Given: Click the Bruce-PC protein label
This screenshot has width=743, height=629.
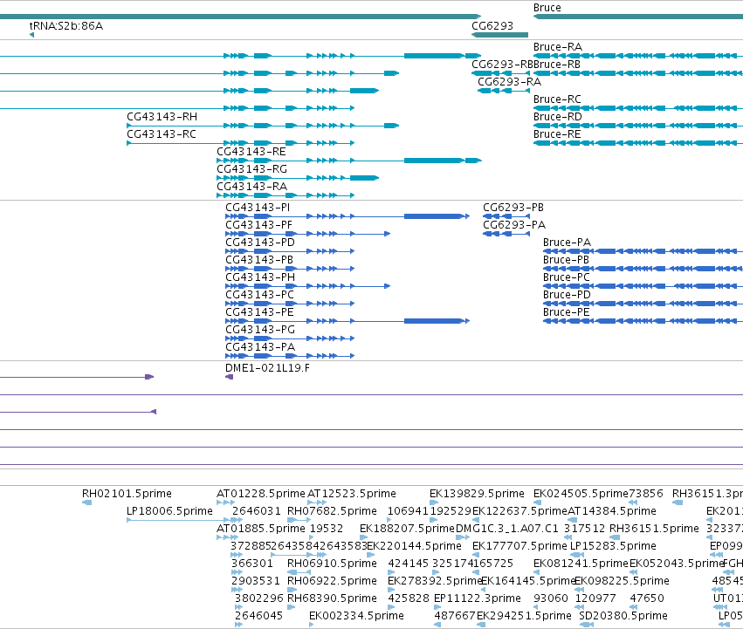Looking at the screenshot, I should [x=567, y=277].
